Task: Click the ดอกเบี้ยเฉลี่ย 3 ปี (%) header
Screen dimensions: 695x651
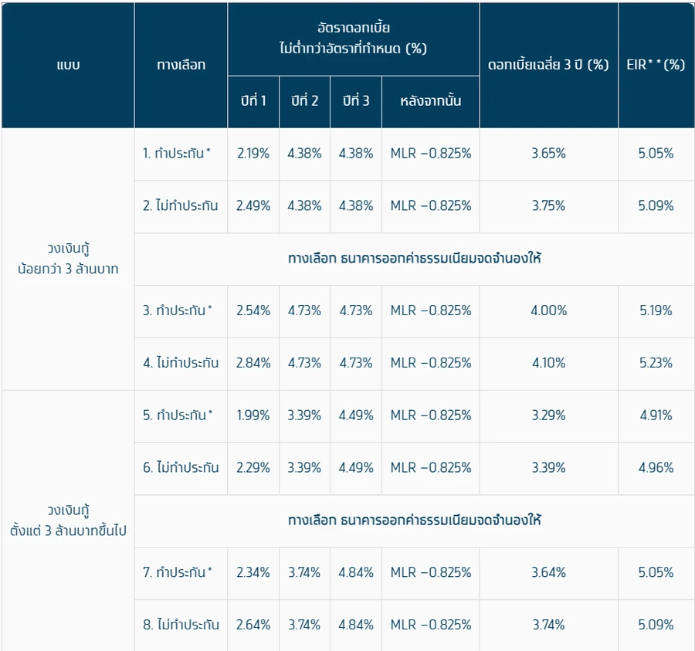Action: (549, 65)
